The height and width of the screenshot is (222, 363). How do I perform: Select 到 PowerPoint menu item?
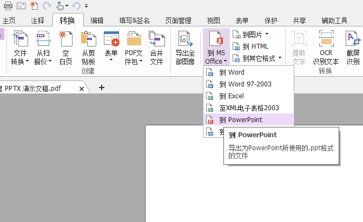249,119
